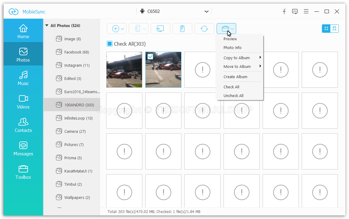The image size is (349, 219).
Task: Click the Facebook icon in title bar
Action: (x=284, y=11)
